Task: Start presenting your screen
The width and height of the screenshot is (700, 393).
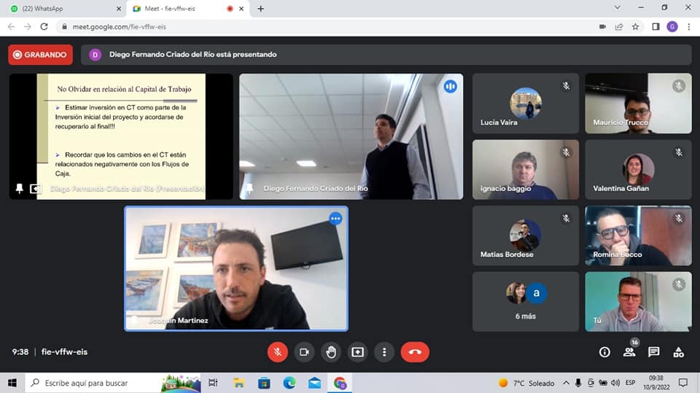Action: pyautogui.click(x=357, y=352)
